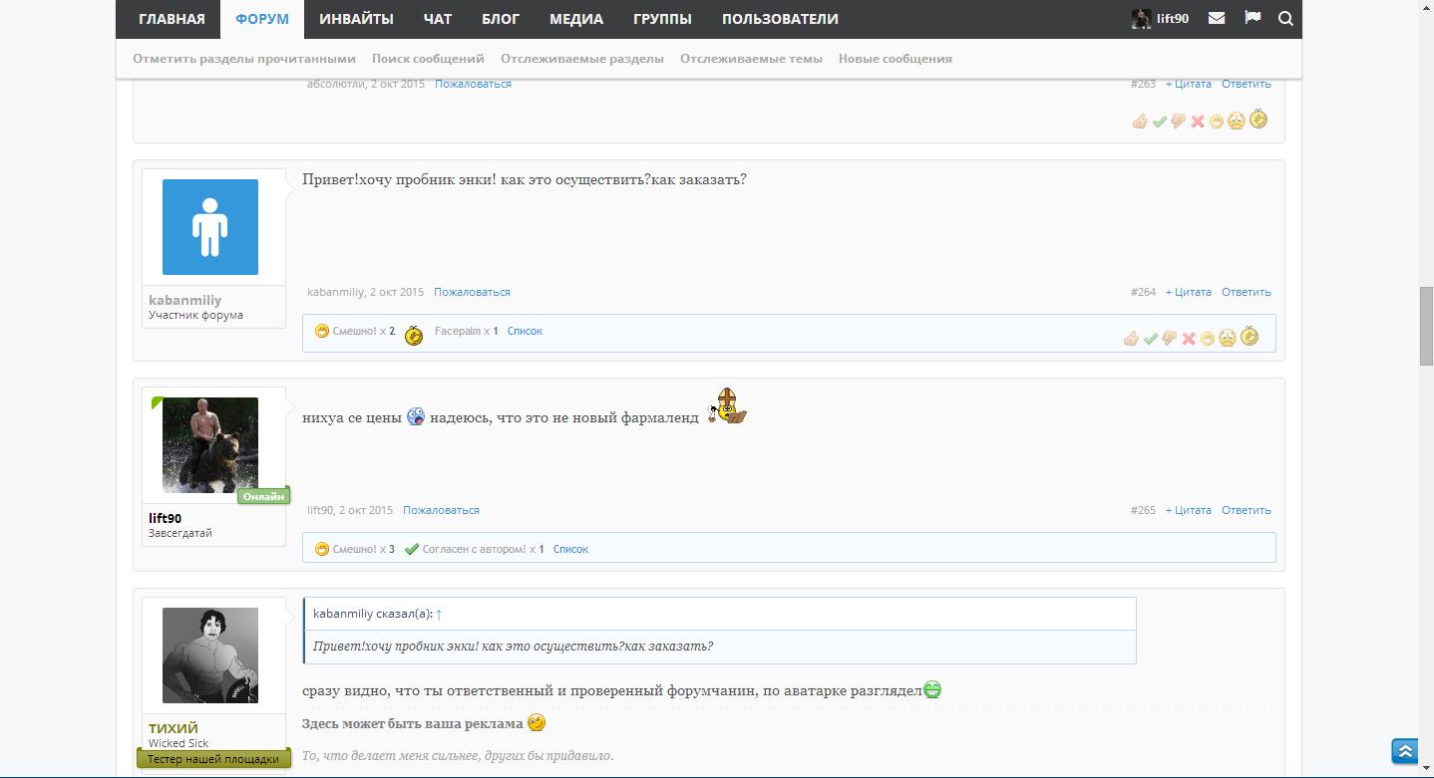Open kabanmiliy's default avatar
The image size is (1434, 778).
[x=210, y=227]
